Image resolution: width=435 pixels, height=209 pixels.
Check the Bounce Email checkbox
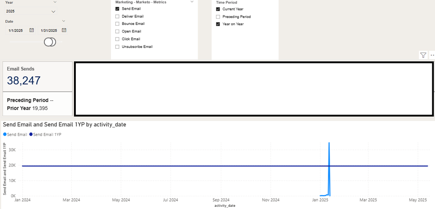(x=117, y=24)
